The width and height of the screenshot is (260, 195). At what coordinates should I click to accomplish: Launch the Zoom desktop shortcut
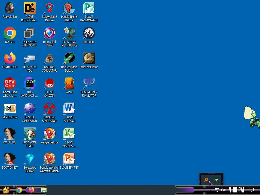tap(69, 83)
